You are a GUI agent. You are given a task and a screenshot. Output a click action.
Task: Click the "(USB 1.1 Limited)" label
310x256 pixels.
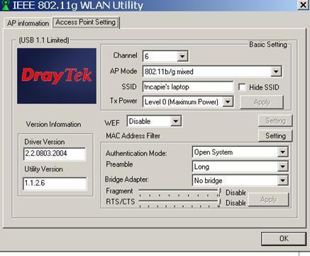(44, 40)
